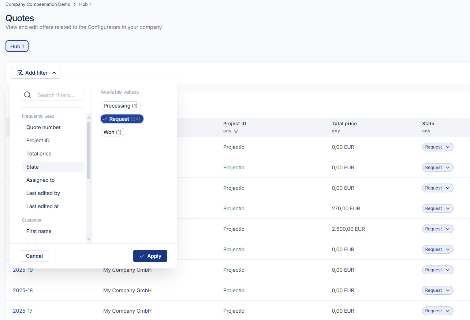Select Assigned to filter option
470x320 pixels.
[41, 180]
